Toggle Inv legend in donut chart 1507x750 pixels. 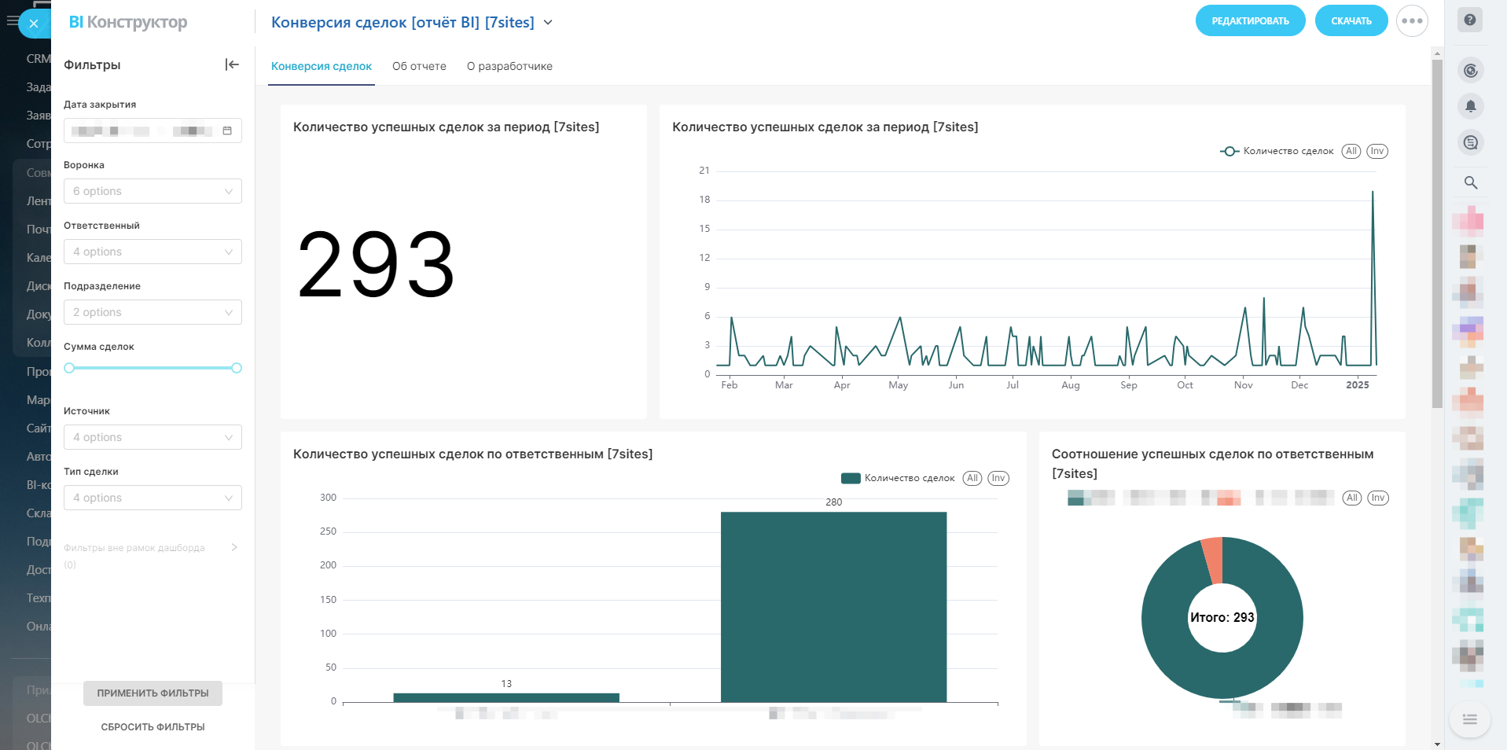[1378, 498]
